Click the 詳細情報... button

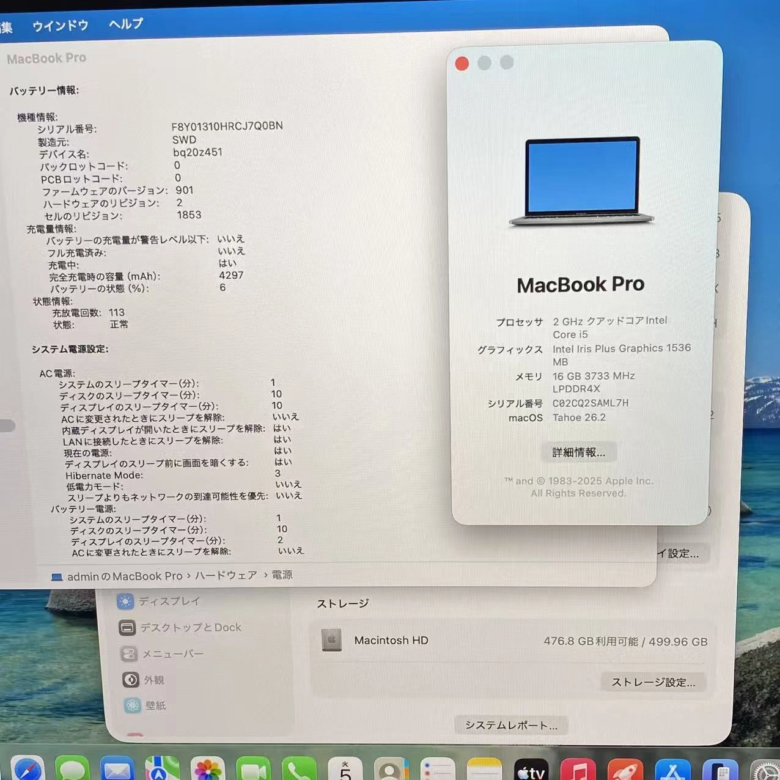[579, 452]
